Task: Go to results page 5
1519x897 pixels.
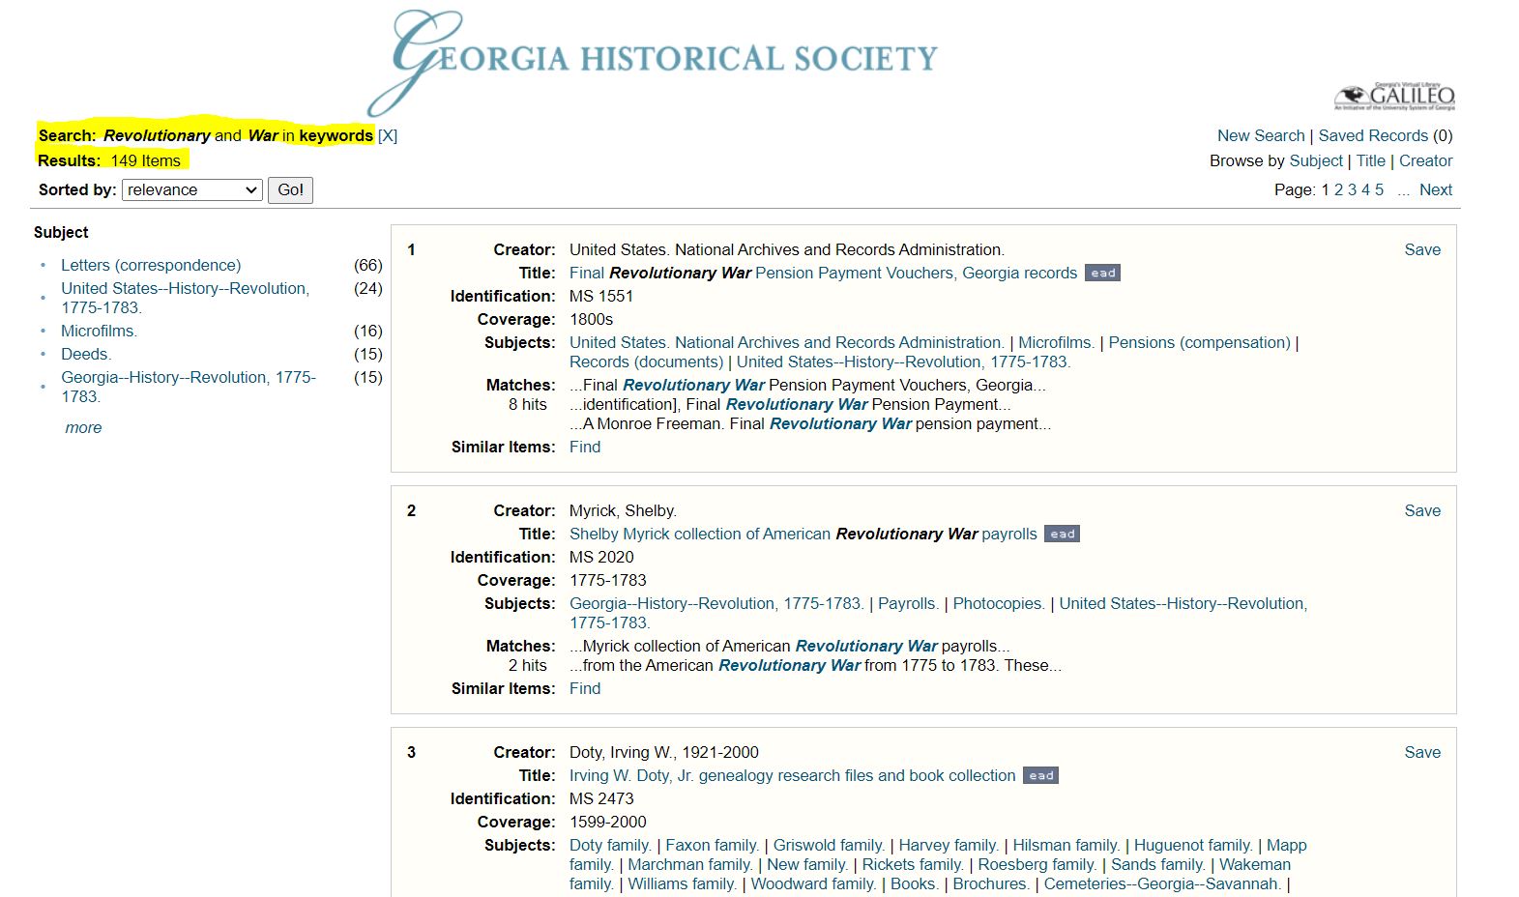Action: tap(1380, 189)
